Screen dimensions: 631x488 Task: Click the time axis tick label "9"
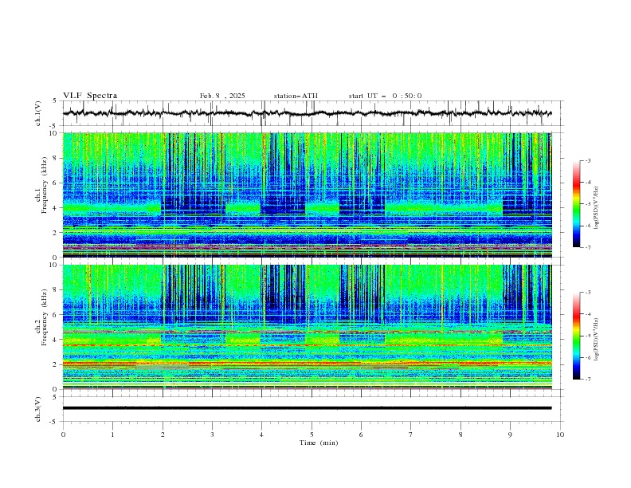point(510,435)
